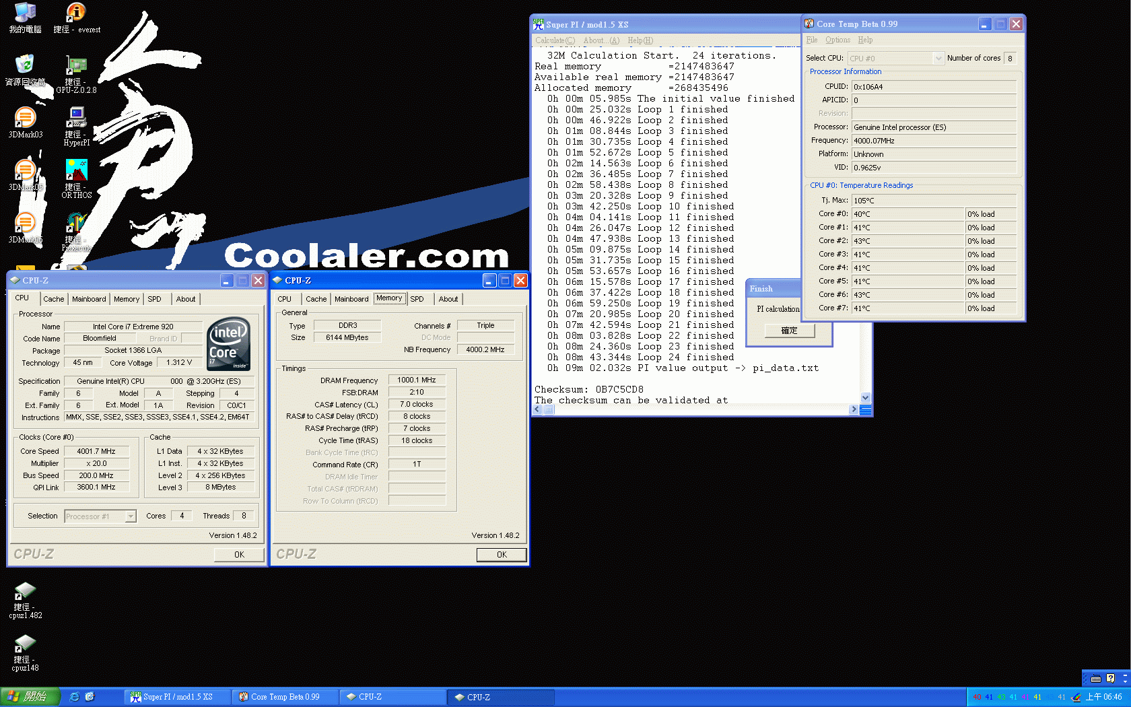The height and width of the screenshot is (707, 1131).
Task: Open the Memory tab in left CPU-Z window
Action: coord(127,299)
